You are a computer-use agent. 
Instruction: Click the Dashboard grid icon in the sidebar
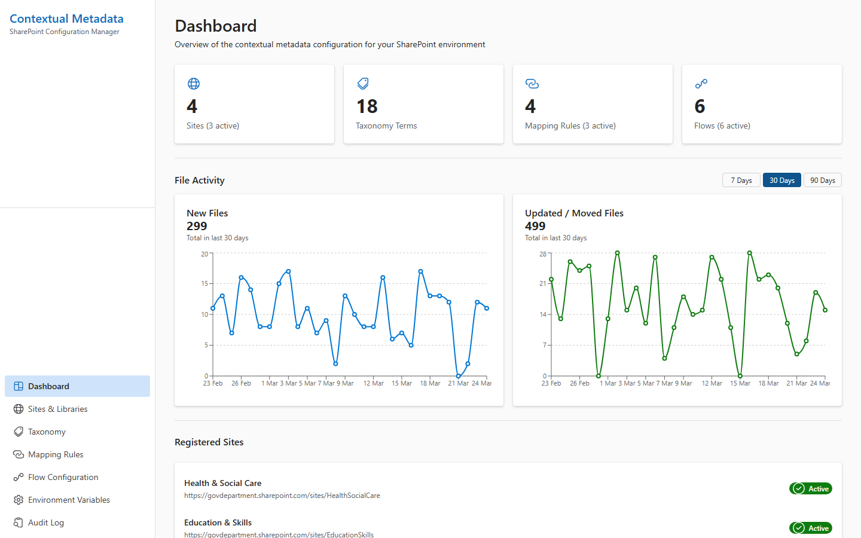17,386
